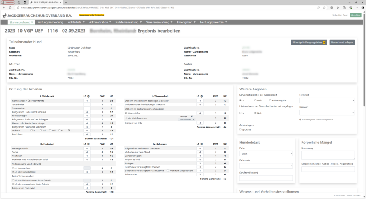Screen dimensions: 366x199
Task: Expand the Administration menu
Action: (100, 22)
